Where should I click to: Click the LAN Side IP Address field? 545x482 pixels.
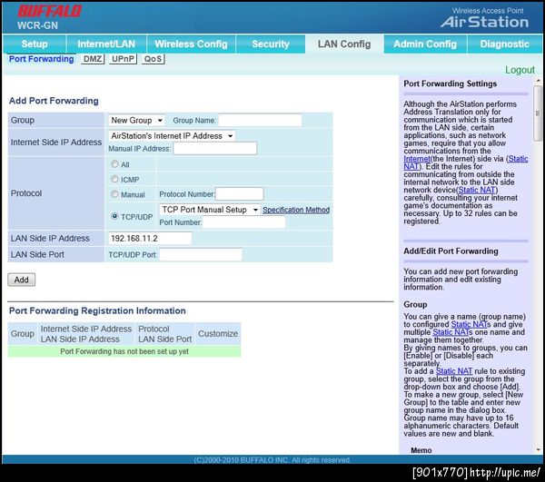click(x=150, y=238)
